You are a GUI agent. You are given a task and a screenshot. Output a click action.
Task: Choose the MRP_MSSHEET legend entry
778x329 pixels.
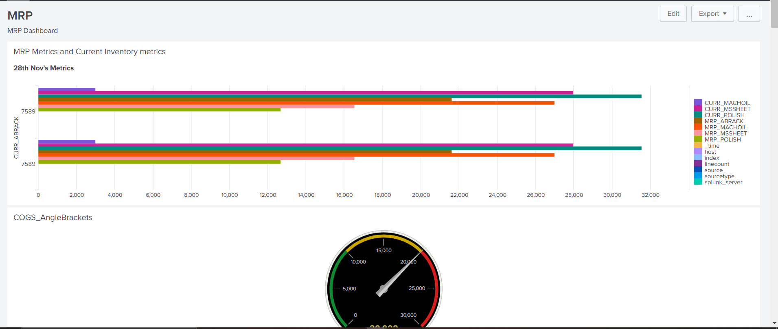725,133
